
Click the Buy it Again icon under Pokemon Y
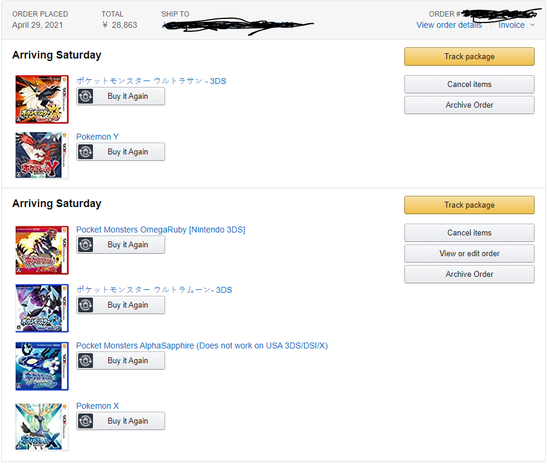pyautogui.click(x=85, y=152)
